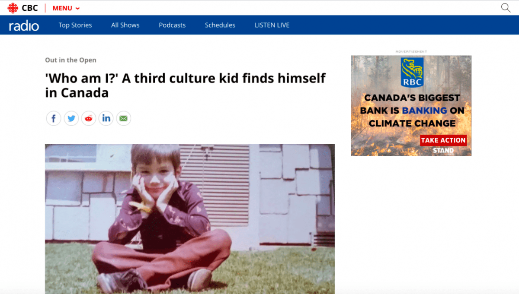Open the Out in the Open show link

coord(70,60)
